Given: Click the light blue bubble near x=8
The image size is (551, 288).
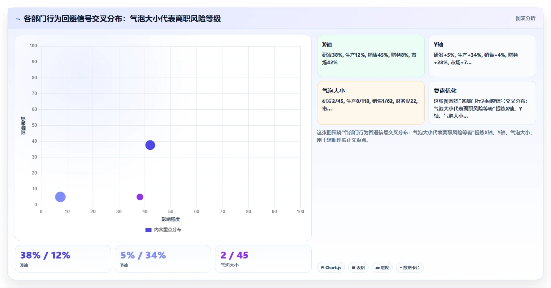Looking at the screenshot, I should (x=60, y=197).
